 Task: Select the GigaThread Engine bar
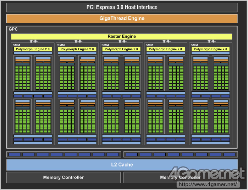[122, 19]
